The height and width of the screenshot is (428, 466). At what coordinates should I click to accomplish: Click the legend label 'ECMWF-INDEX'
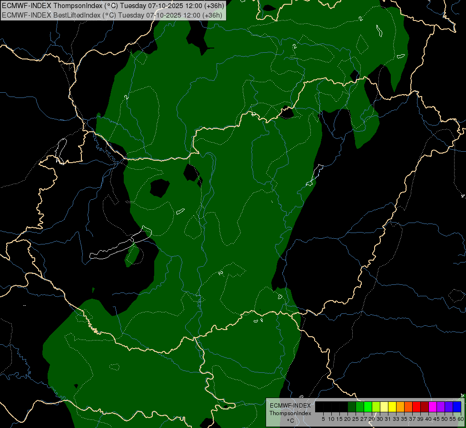290,406
